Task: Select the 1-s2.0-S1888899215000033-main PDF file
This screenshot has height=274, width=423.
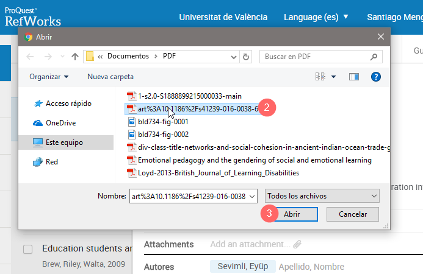Action: [190, 96]
